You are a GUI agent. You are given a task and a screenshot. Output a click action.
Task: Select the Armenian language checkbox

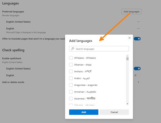(71, 92)
